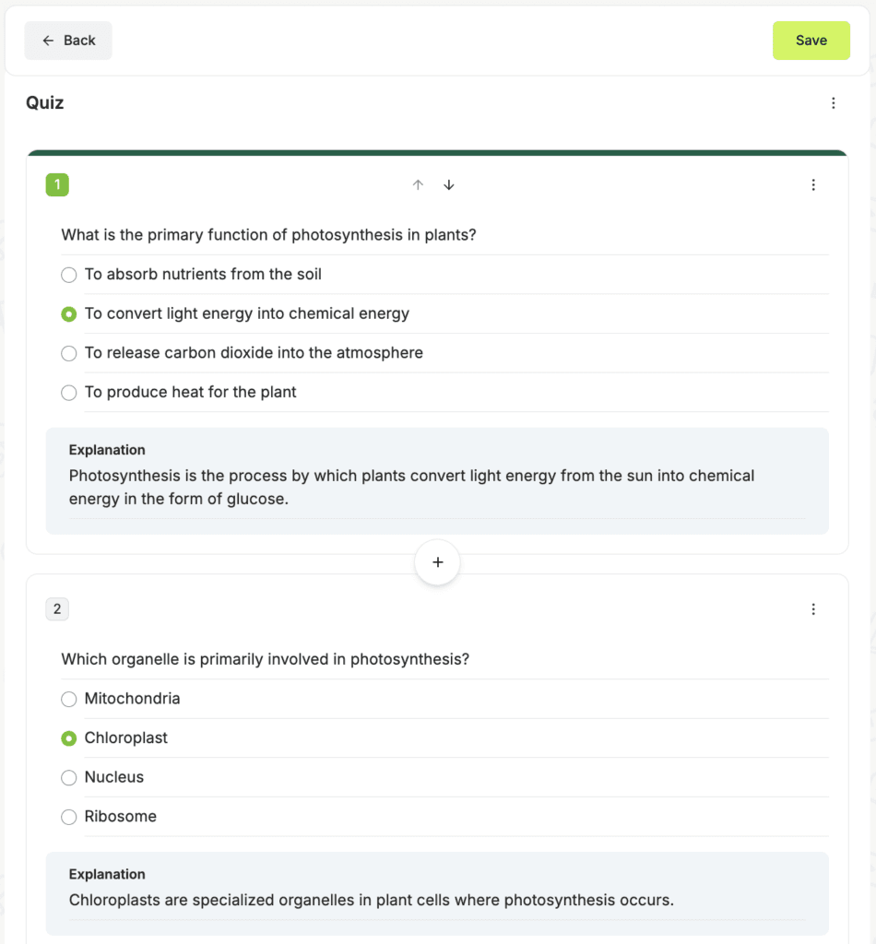Open the Quiz header three-dot menu
Image resolution: width=876 pixels, height=944 pixels.
tap(834, 103)
